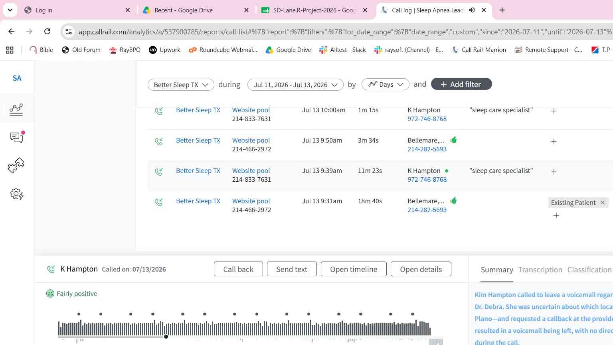Open the Integrations puzzle piece icon
The image size is (613, 345).
(16, 165)
